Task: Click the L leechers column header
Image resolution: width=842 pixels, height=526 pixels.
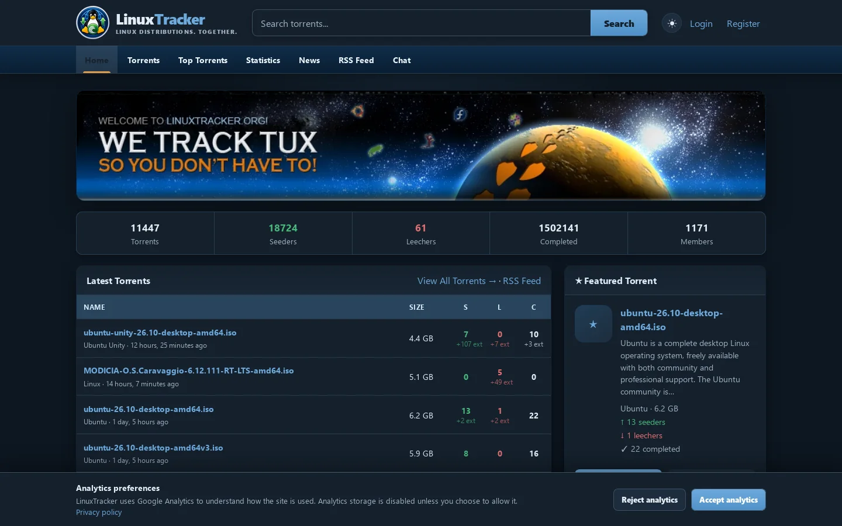Action: (499, 307)
